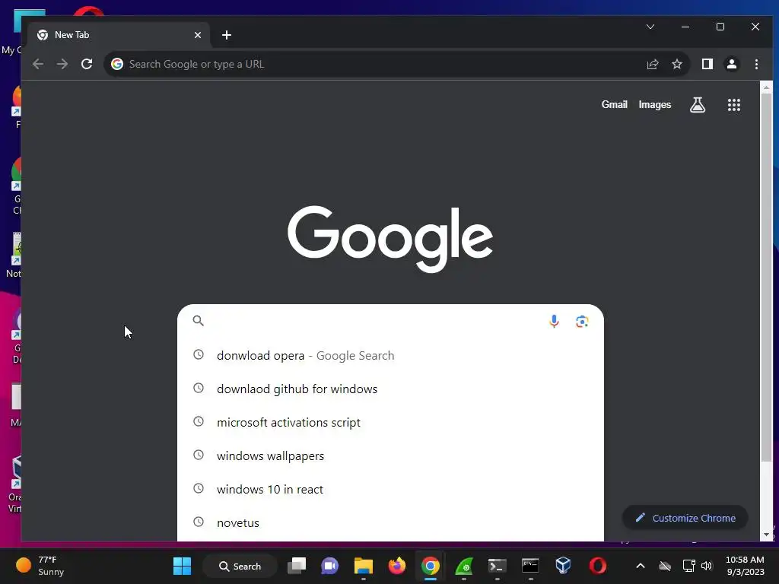The height and width of the screenshot is (584, 779).
Task: Select suggestion 'microsoft activations script'
Action: click(x=390, y=423)
